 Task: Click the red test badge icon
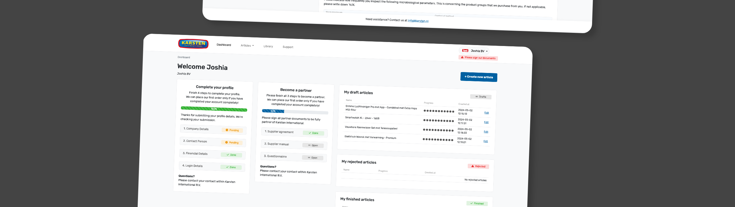click(x=465, y=51)
